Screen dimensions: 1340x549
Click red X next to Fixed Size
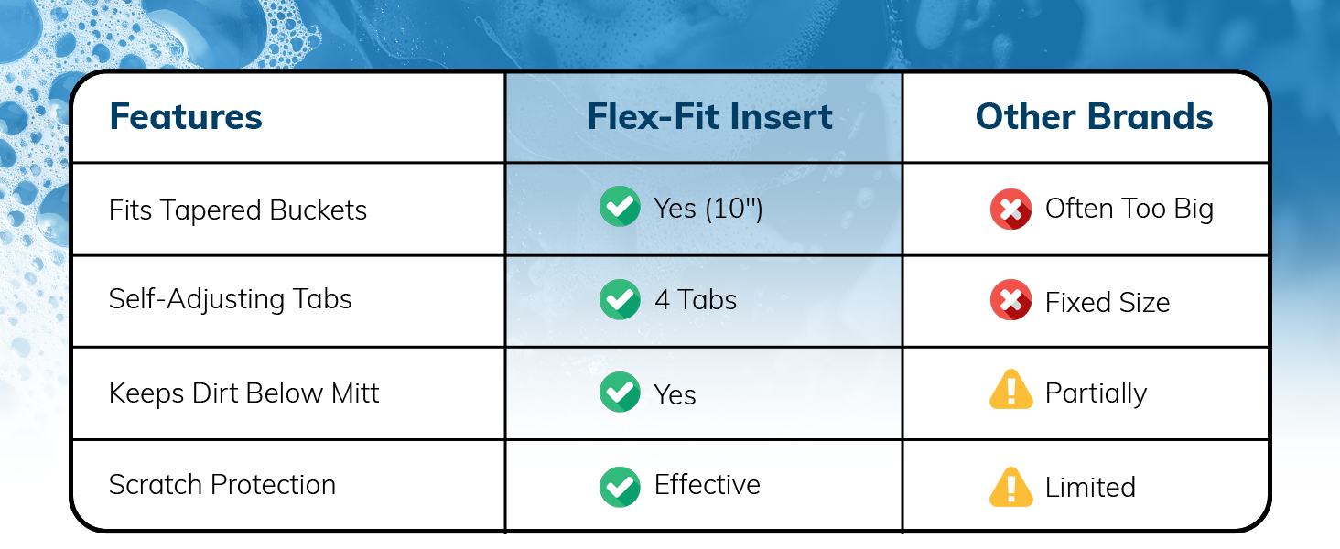(1010, 301)
